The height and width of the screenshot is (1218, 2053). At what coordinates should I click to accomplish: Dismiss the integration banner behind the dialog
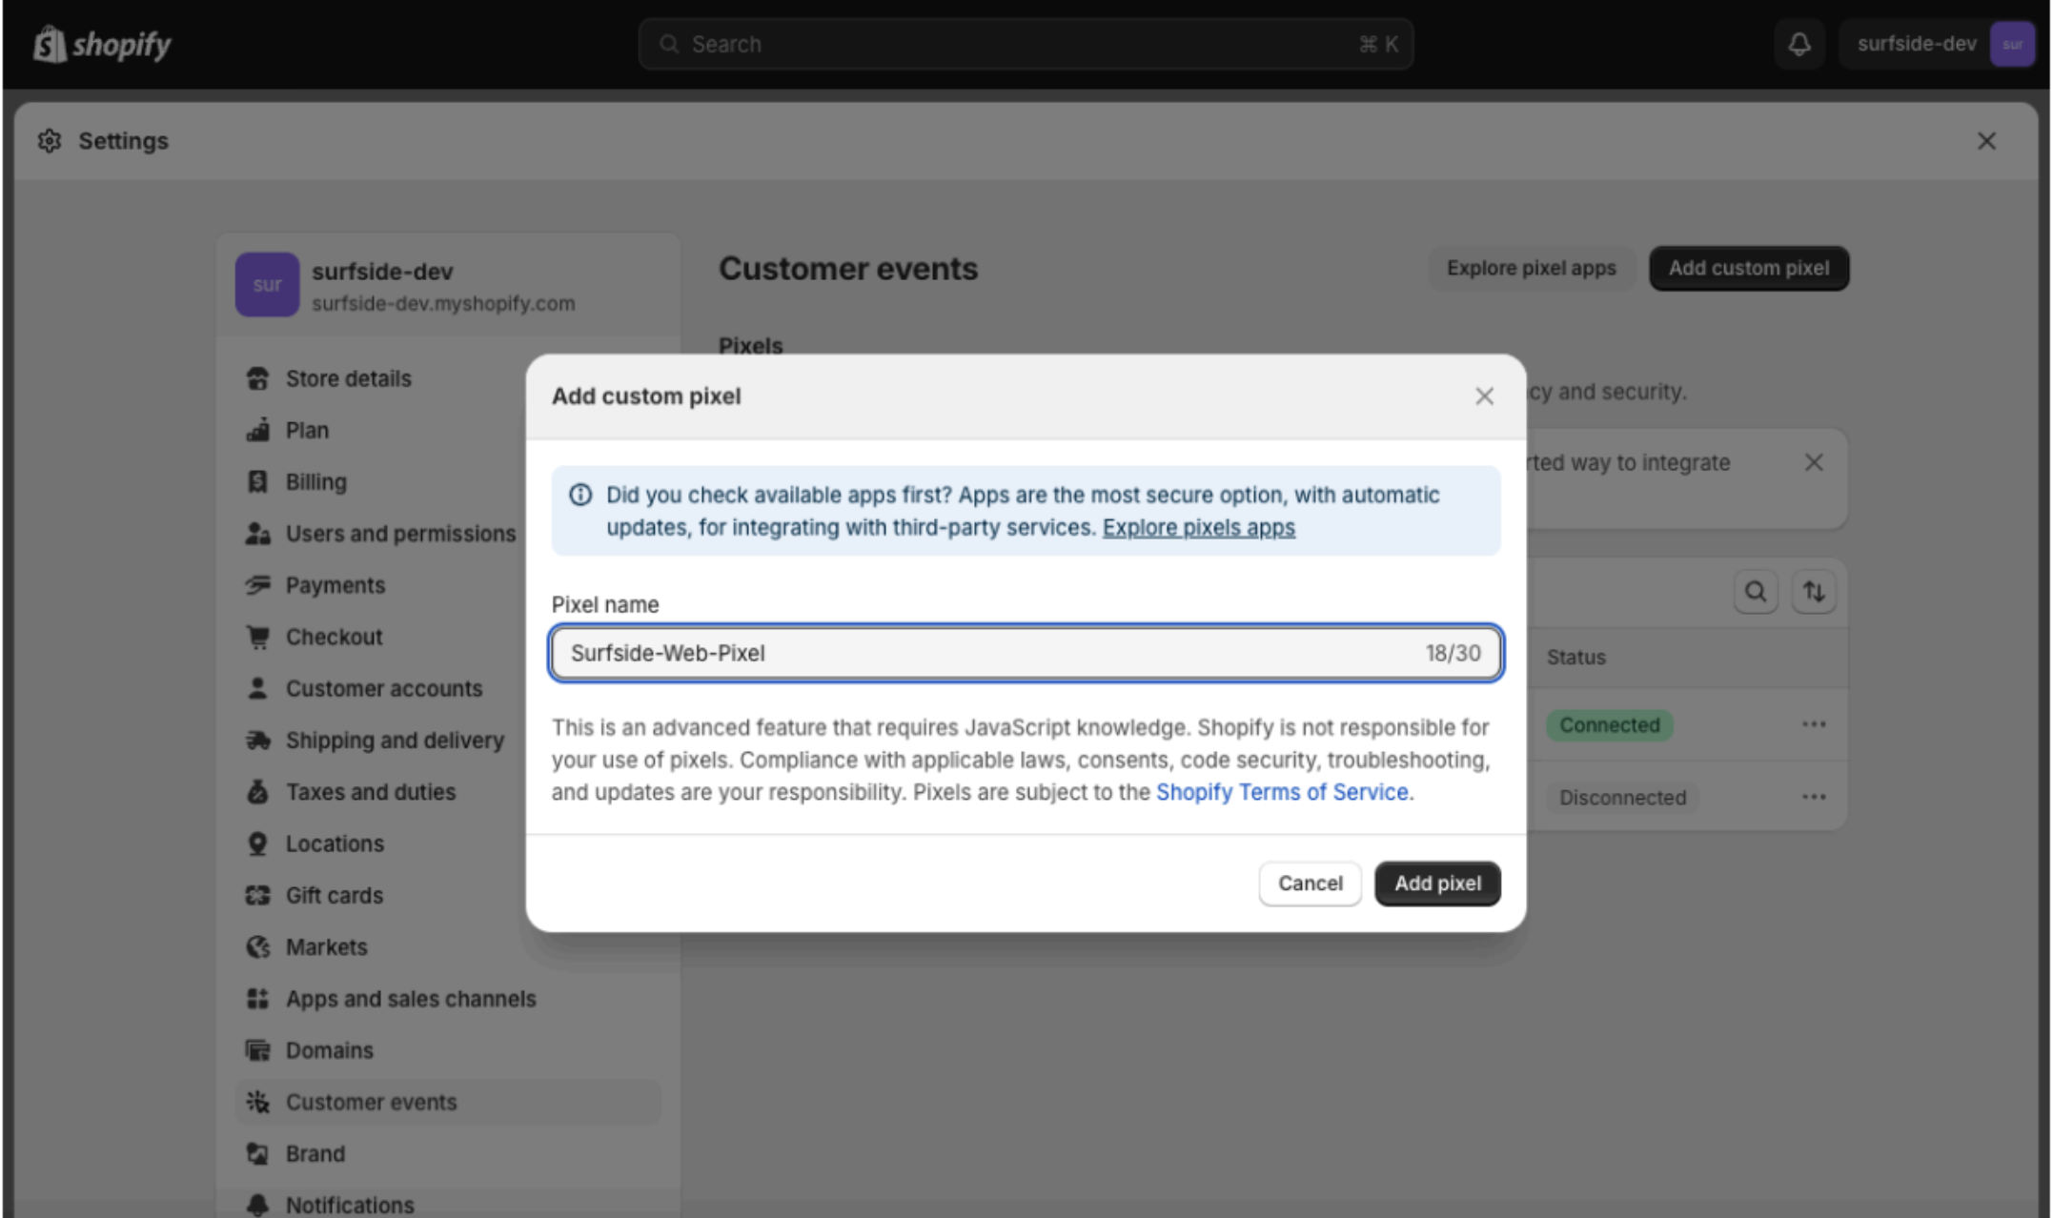1814,462
